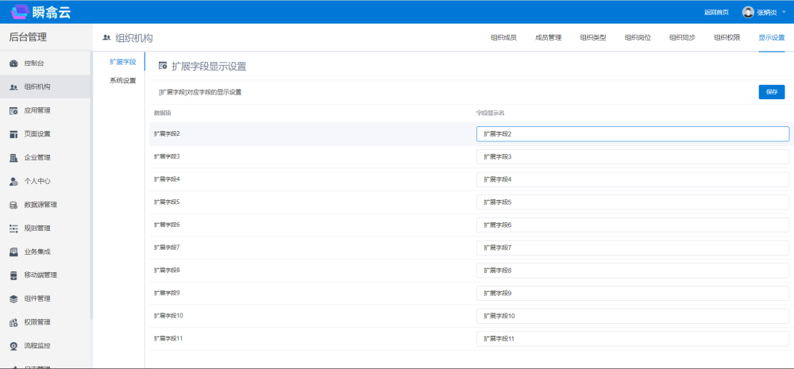Click the 组件管理 layers icon
This screenshot has height=369, width=794.
pyautogui.click(x=13, y=299)
